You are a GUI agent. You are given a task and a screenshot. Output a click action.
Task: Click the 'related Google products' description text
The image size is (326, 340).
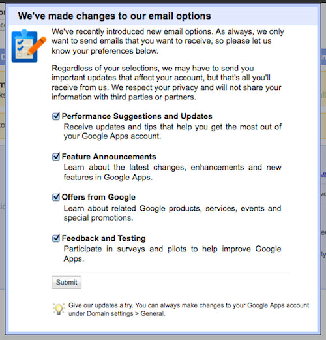pos(173,213)
